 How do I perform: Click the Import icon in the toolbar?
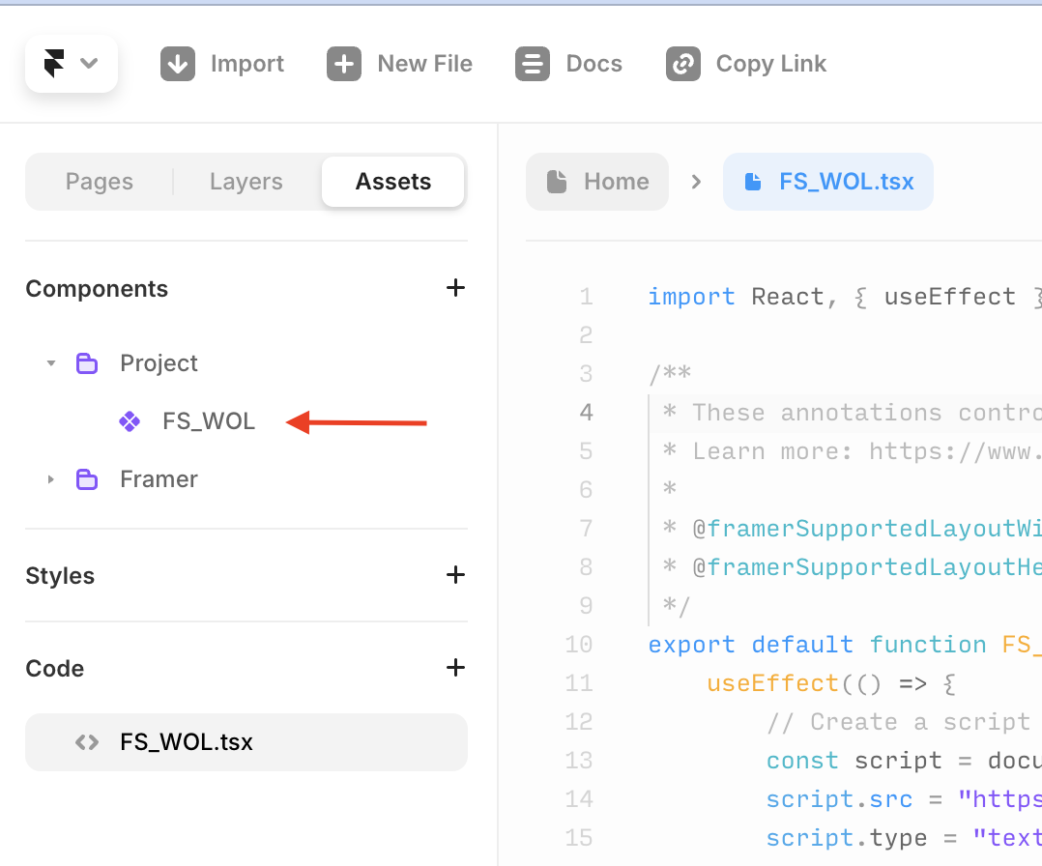[x=178, y=63]
